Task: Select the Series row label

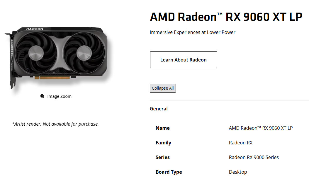Action: (162, 157)
